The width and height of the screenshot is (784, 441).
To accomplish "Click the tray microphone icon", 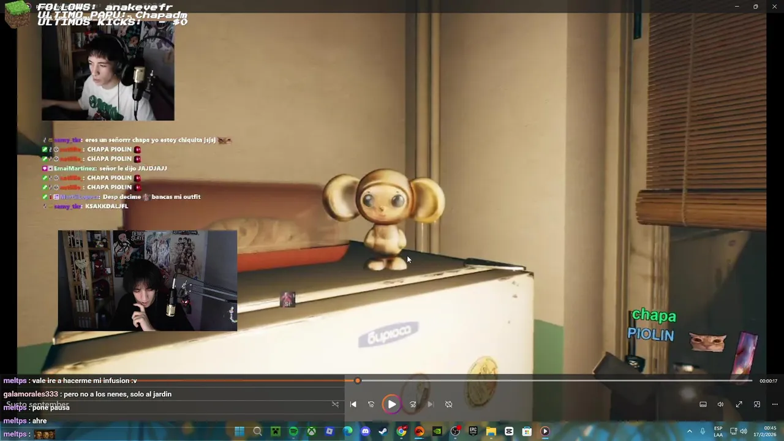I will pos(703,431).
